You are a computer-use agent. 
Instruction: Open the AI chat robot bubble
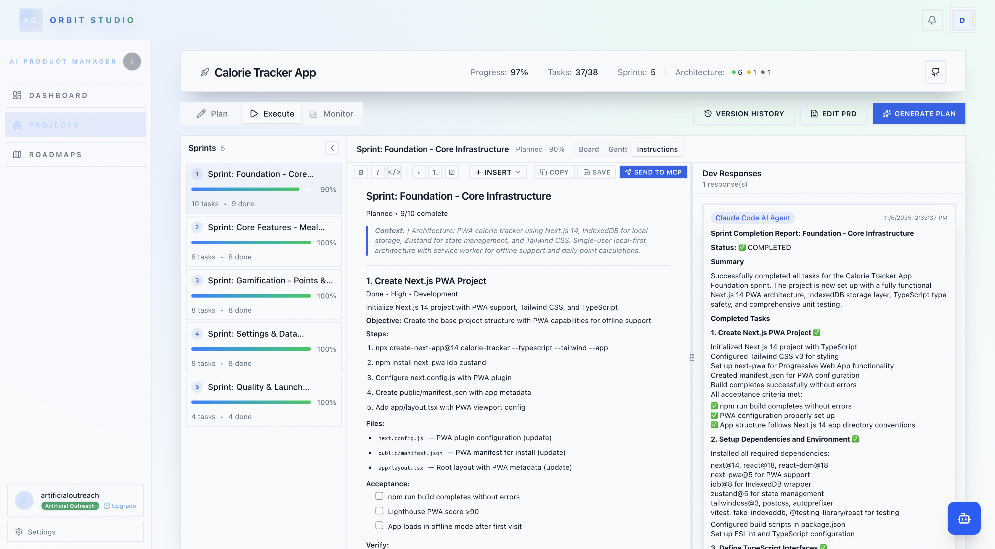[x=964, y=518]
